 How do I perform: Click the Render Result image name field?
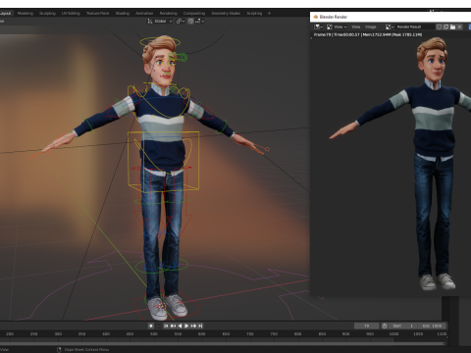click(415, 26)
